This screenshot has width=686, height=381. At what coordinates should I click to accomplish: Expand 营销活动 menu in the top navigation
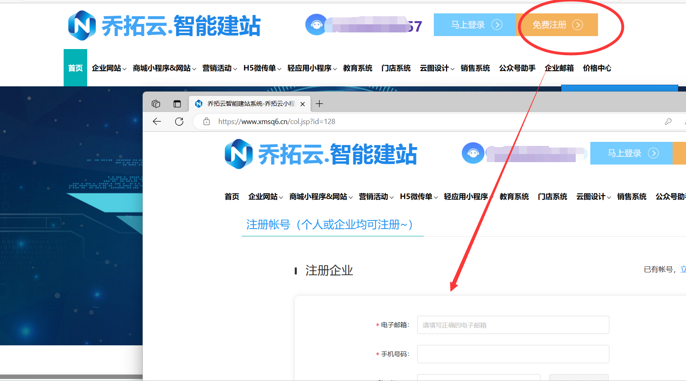coord(220,68)
